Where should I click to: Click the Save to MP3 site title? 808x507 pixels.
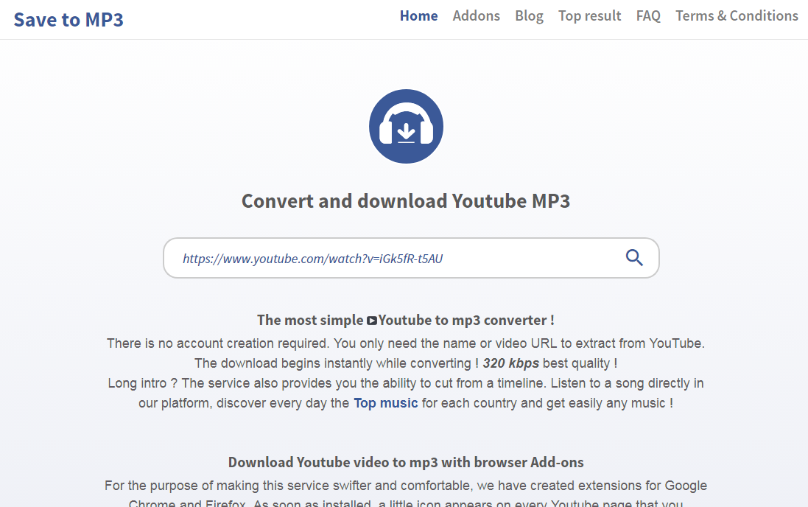tap(68, 20)
